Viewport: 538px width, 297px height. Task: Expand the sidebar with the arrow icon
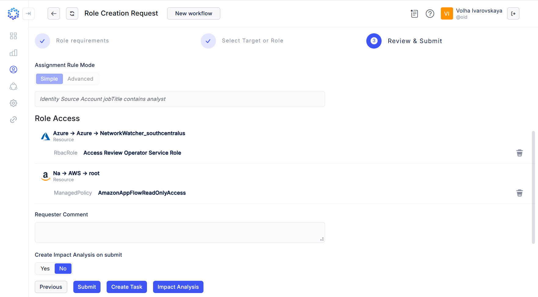(28, 13)
